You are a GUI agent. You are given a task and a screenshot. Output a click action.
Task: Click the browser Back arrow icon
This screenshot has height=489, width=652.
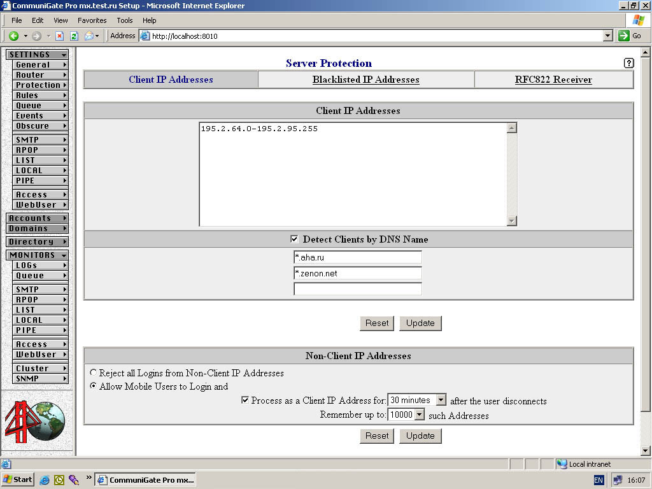[14, 36]
